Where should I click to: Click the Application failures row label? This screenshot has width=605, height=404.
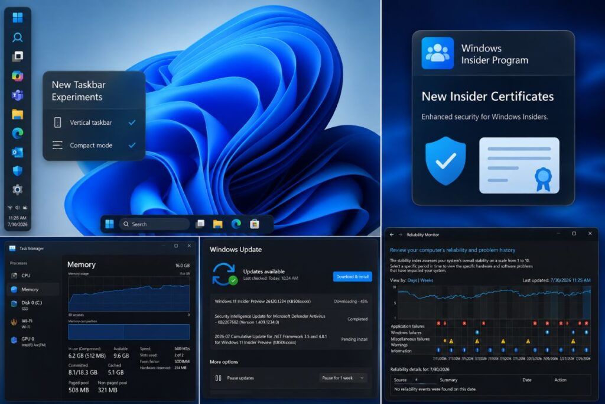tap(408, 327)
